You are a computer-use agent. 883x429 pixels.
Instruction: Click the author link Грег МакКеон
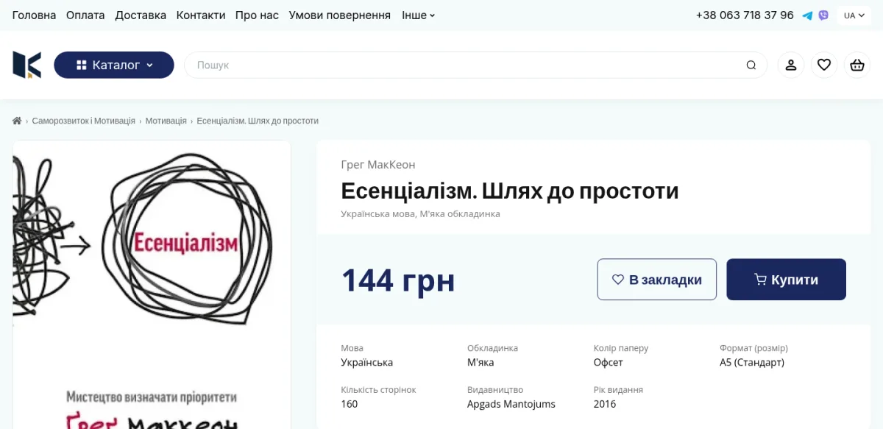[378, 165]
